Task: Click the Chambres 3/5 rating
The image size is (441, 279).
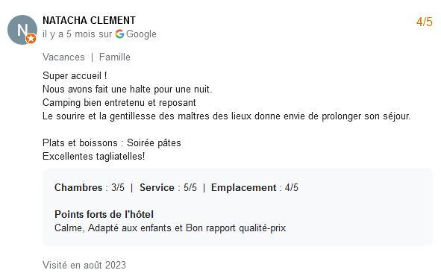Action: pos(90,187)
